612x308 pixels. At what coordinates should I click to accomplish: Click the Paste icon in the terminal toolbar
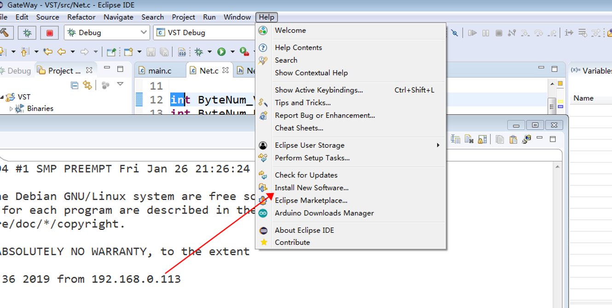point(513,140)
